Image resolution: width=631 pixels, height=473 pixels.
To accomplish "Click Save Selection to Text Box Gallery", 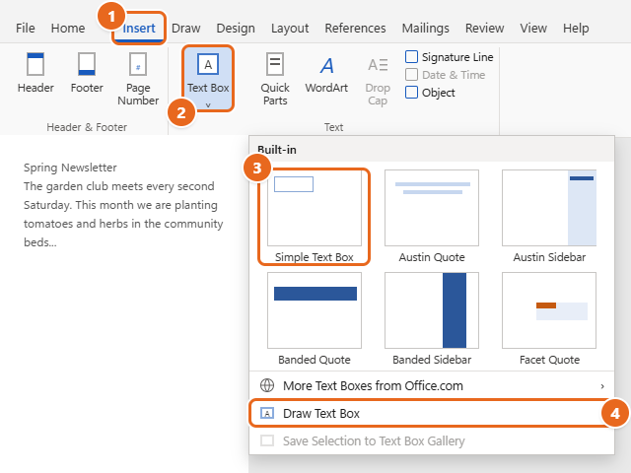I will coord(432,440).
